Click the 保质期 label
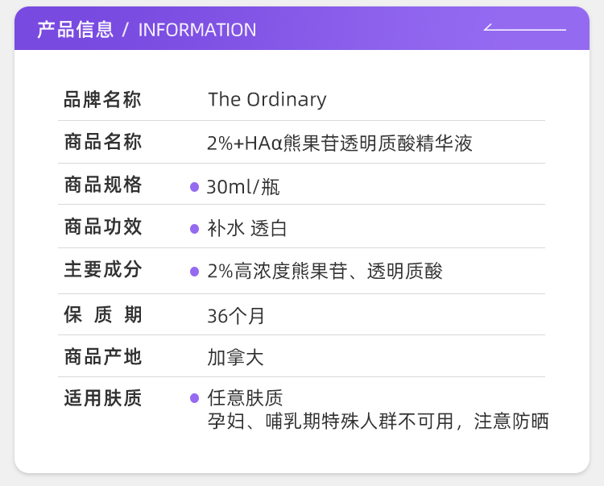604x486 pixels. click(102, 315)
